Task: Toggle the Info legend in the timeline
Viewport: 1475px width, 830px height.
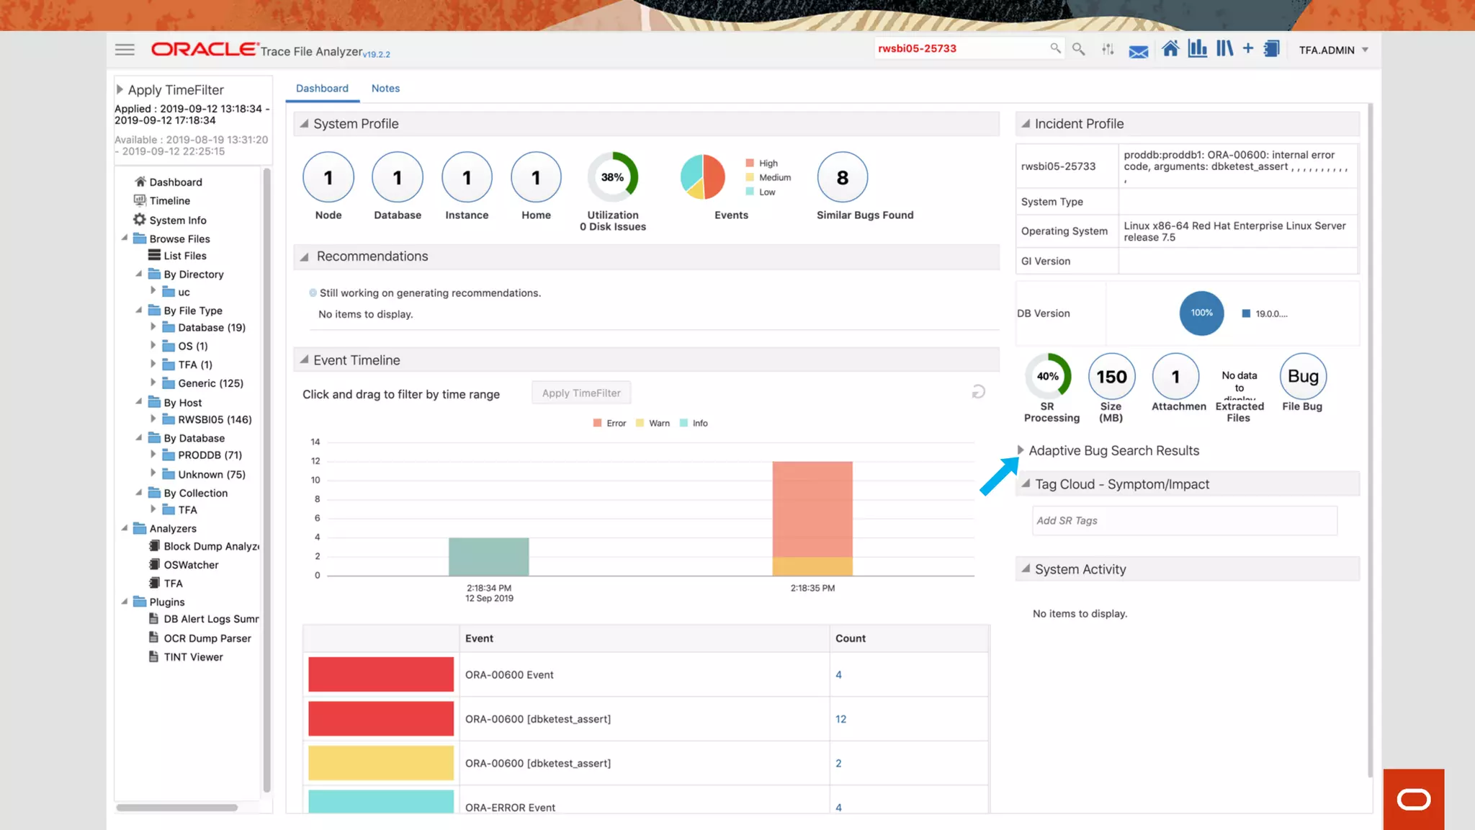Action: (694, 424)
